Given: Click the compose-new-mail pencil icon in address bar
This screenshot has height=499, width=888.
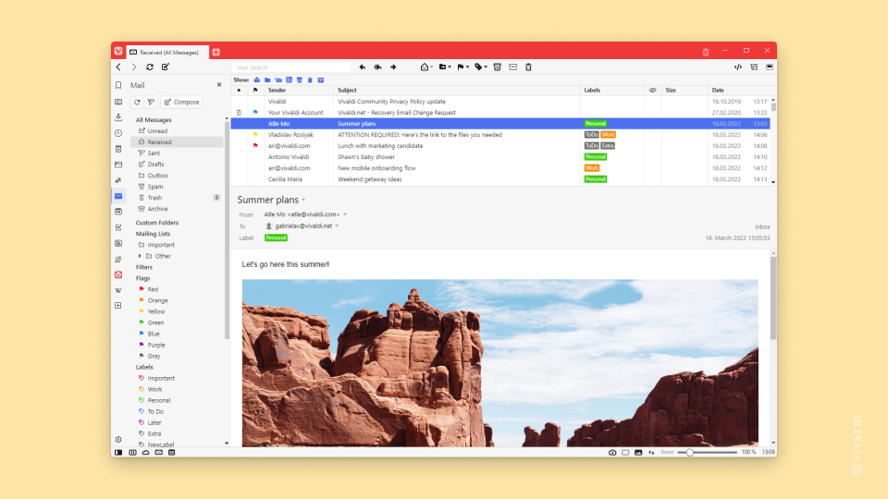Looking at the screenshot, I should coord(166,67).
